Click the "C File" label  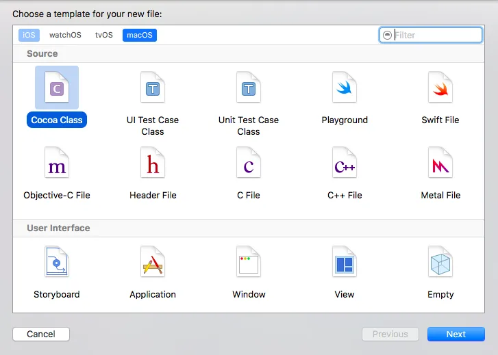pos(249,195)
